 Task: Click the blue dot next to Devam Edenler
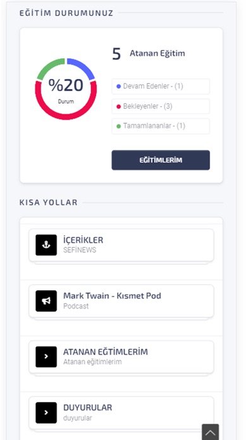tap(118, 87)
